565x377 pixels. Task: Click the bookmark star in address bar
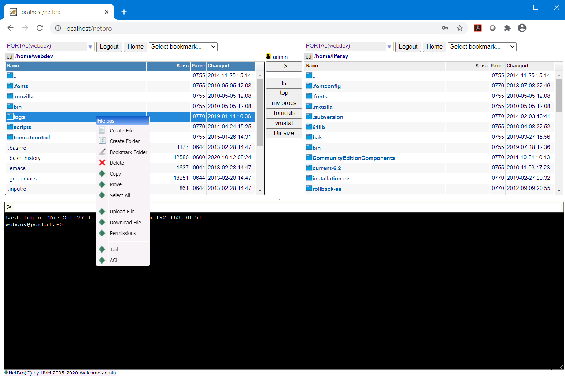(459, 28)
